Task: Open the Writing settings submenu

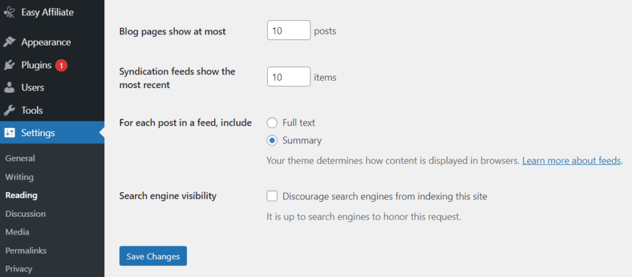Action: [19, 177]
